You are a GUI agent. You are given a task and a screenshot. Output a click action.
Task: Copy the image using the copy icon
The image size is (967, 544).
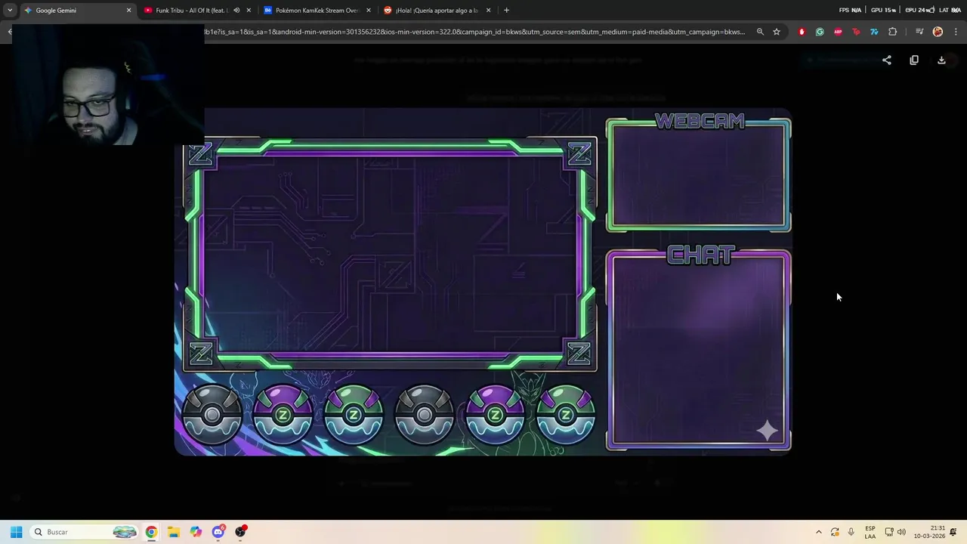click(914, 60)
